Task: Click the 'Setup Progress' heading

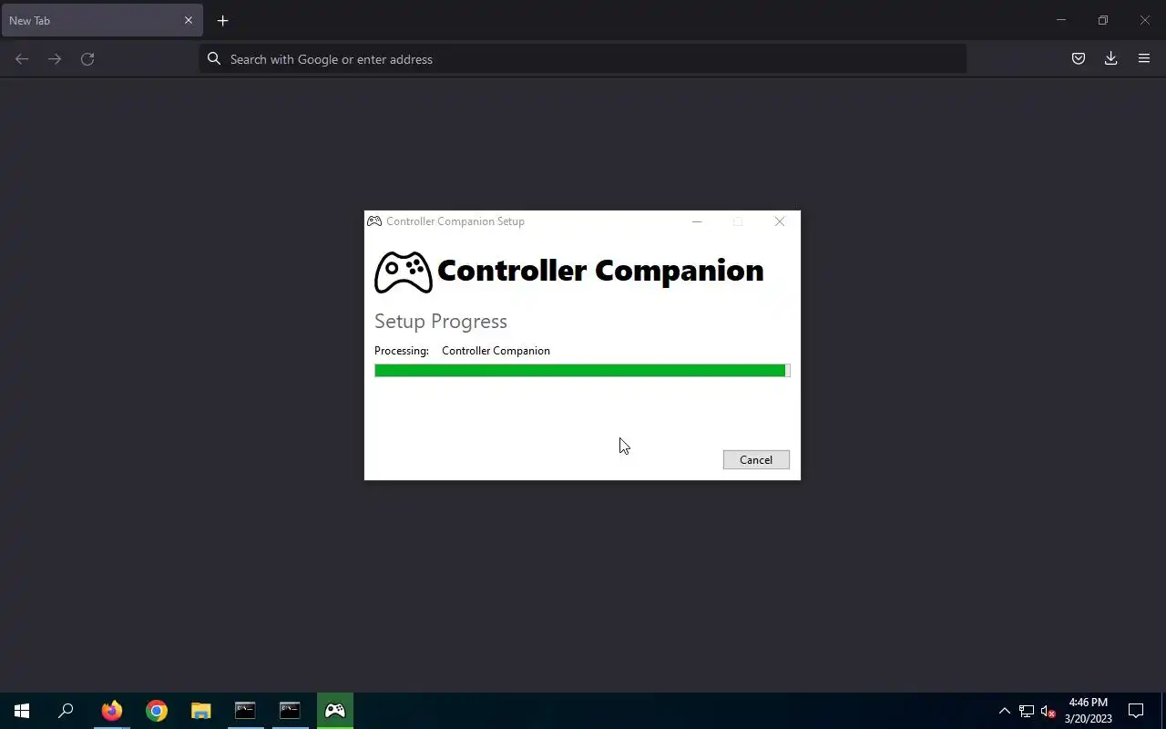Action: pyautogui.click(x=441, y=322)
